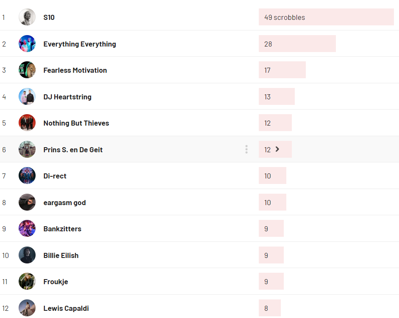The width and height of the screenshot is (399, 318).
Task: Click the Nothing But Thieves avatar
Action: click(27, 123)
